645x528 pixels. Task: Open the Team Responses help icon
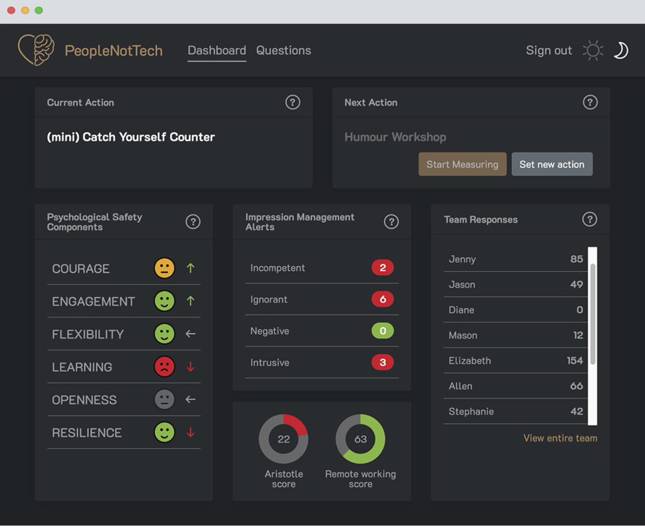(590, 219)
